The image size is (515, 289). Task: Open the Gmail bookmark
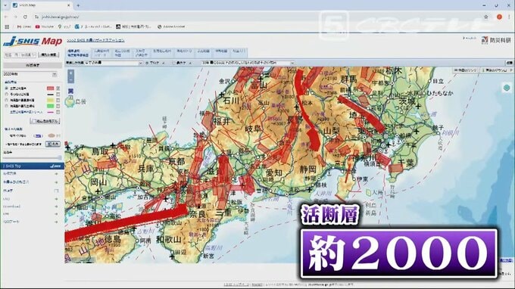(24, 26)
